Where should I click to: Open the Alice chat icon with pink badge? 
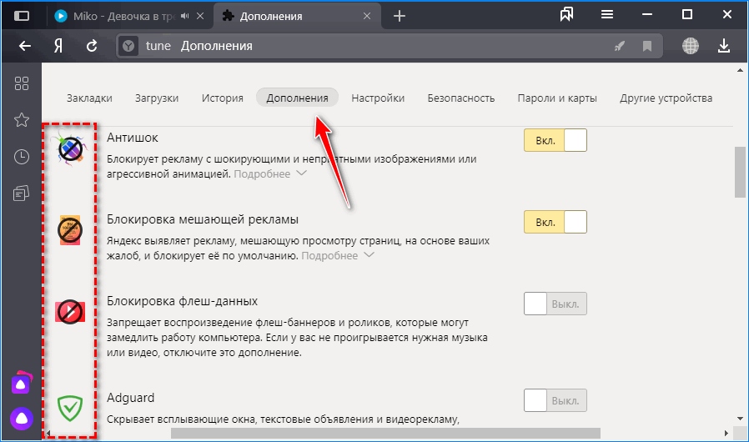tap(22, 382)
